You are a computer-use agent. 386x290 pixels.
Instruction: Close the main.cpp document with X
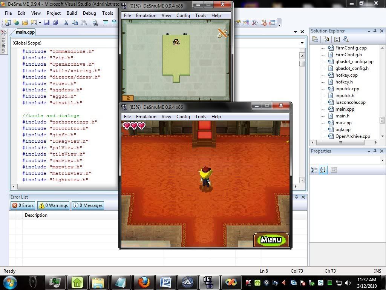click(302, 32)
